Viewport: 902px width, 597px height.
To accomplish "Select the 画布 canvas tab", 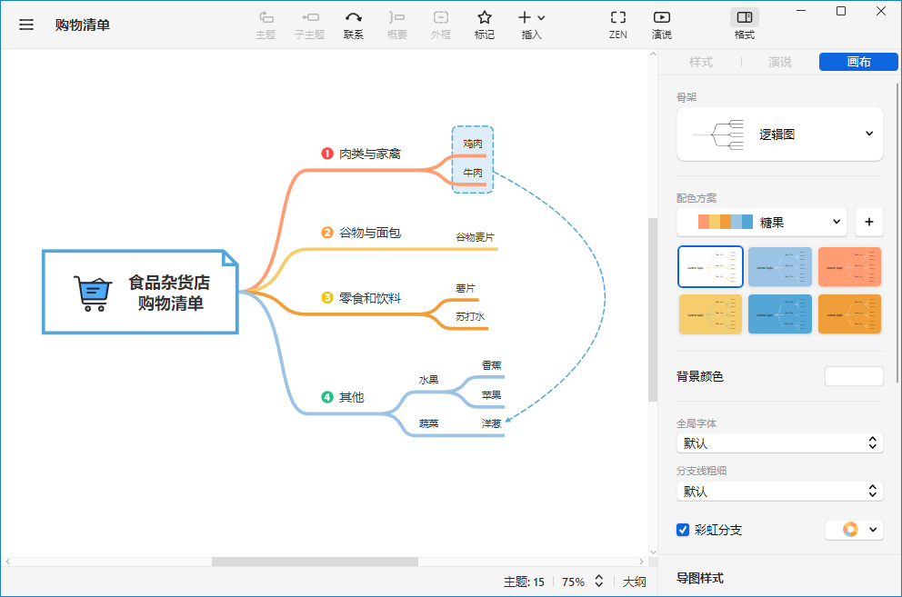I will click(858, 62).
